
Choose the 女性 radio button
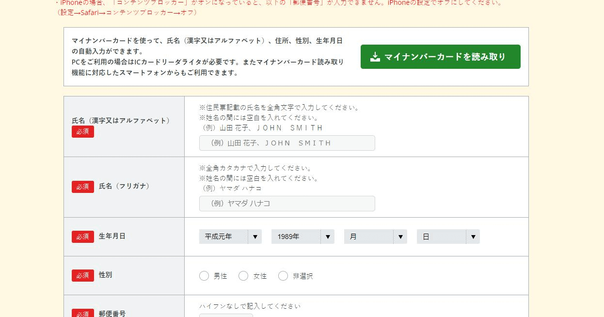tap(243, 276)
